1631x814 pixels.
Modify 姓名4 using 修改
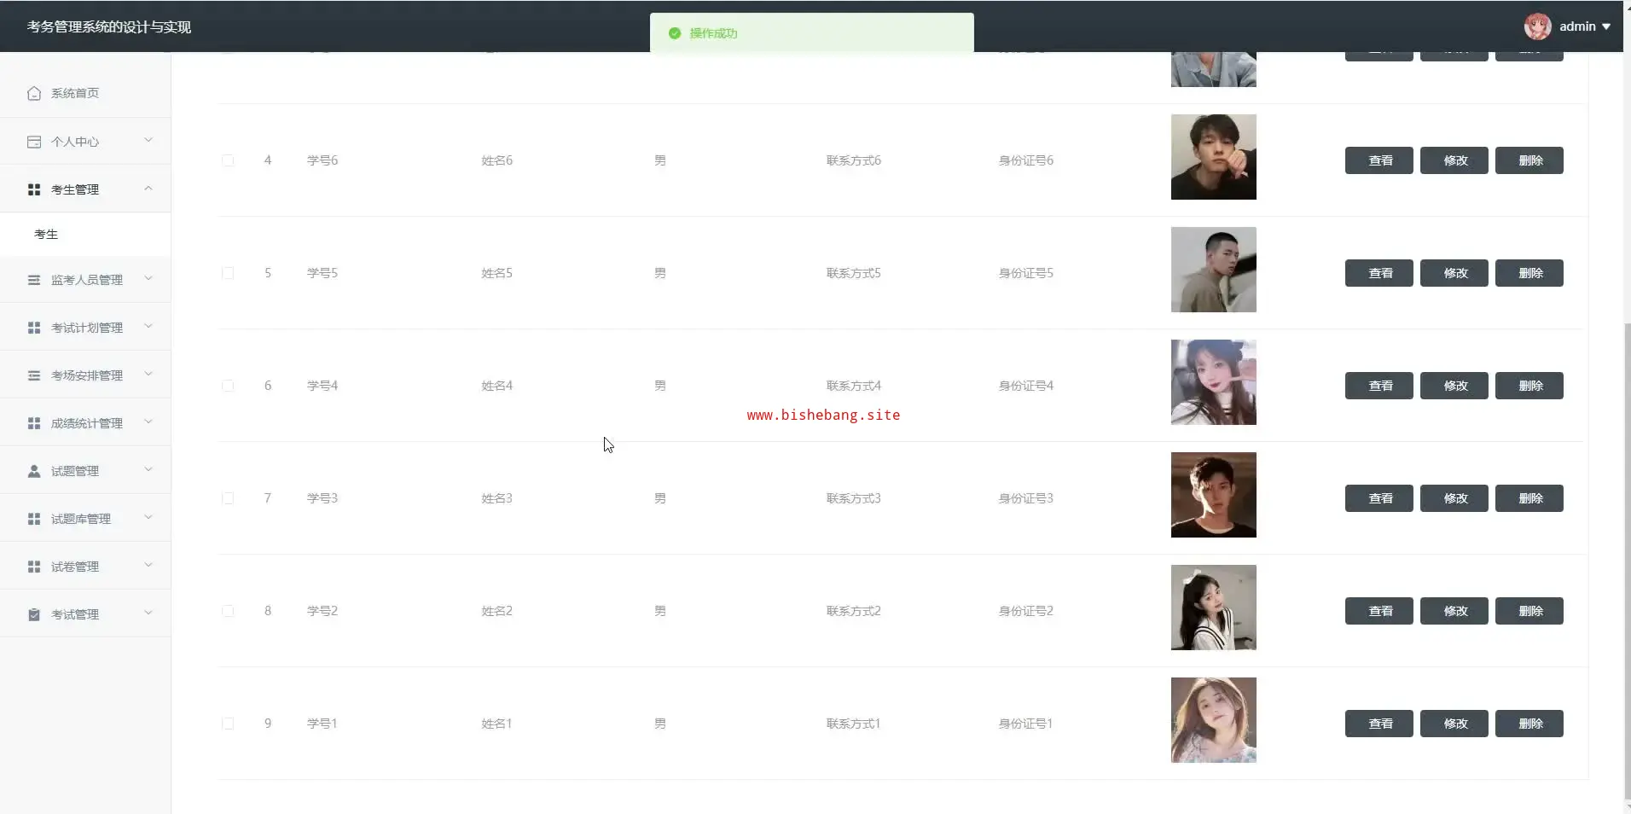pyautogui.click(x=1454, y=386)
